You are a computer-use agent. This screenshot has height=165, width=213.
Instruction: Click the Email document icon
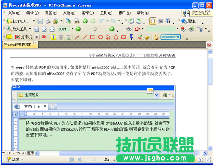56,21
